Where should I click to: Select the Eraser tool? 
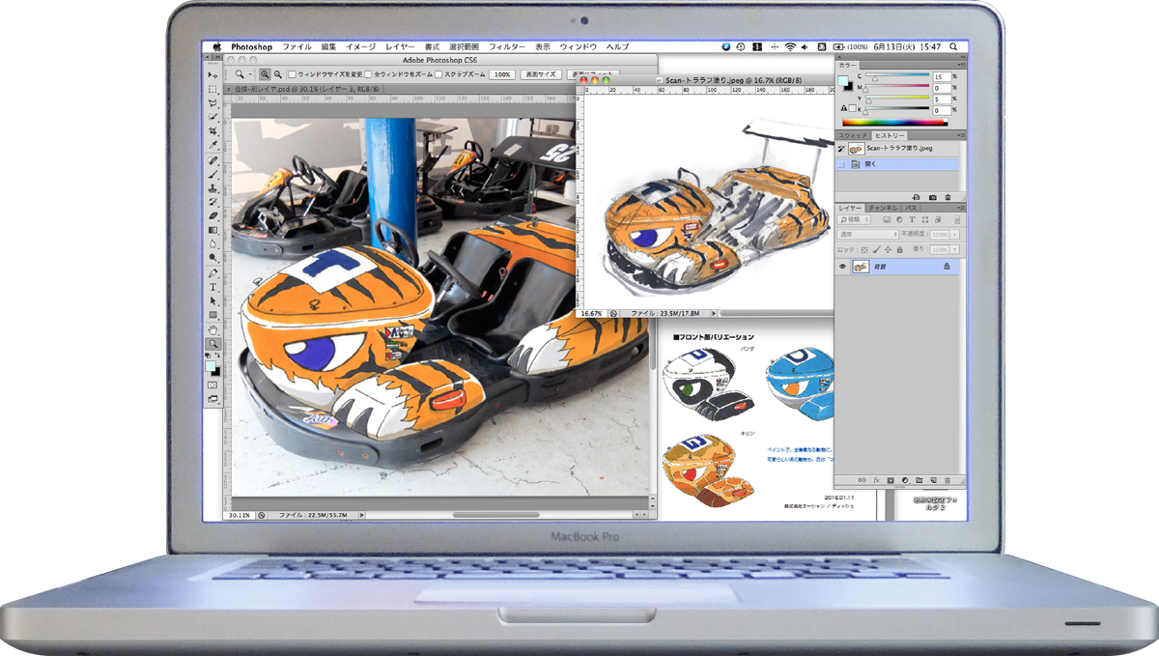click(x=212, y=215)
